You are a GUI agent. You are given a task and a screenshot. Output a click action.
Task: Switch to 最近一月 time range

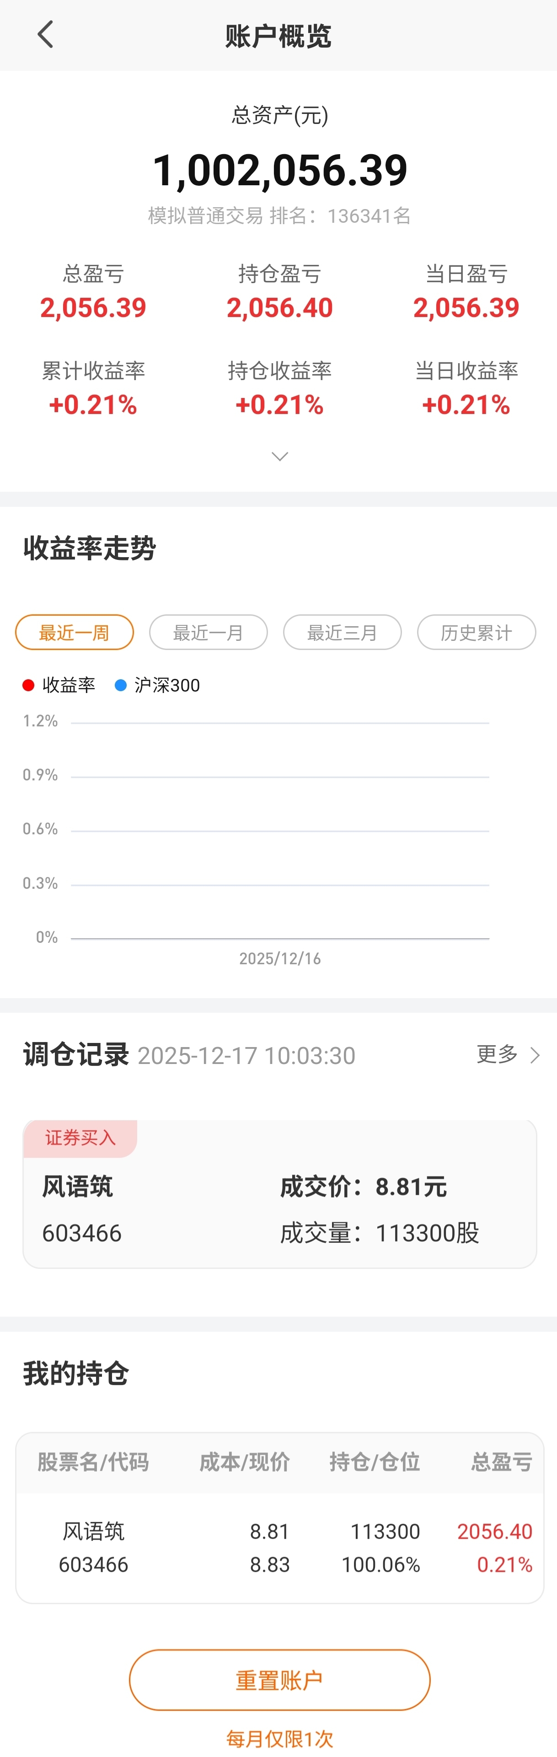click(x=208, y=632)
